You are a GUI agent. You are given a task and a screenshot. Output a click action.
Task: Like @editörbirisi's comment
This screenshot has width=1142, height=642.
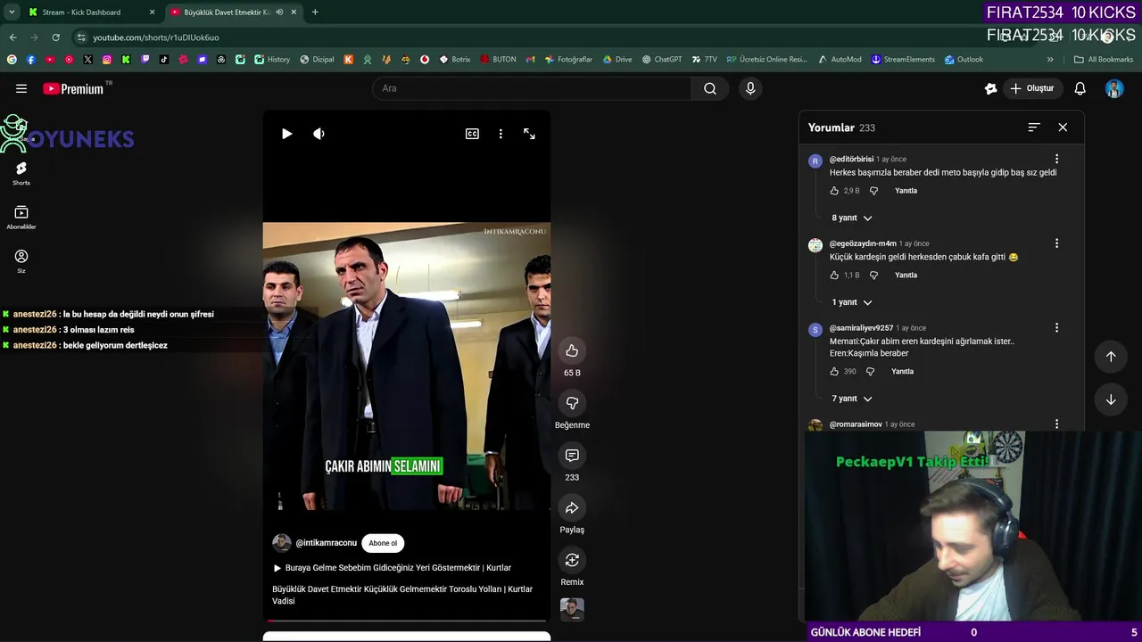coord(834,191)
